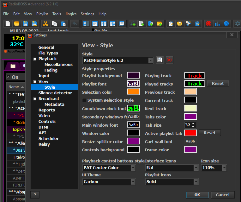
Task: Click the question mark help button
Action: coord(35,195)
